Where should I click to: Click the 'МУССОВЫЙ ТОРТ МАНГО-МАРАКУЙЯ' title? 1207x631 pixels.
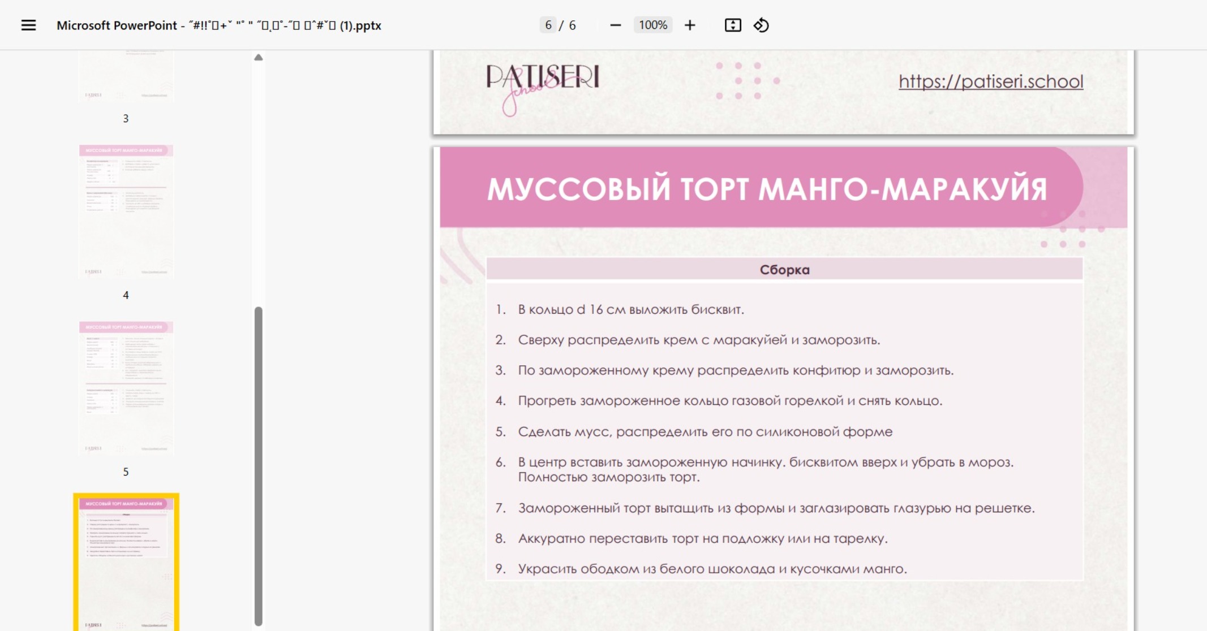click(767, 189)
